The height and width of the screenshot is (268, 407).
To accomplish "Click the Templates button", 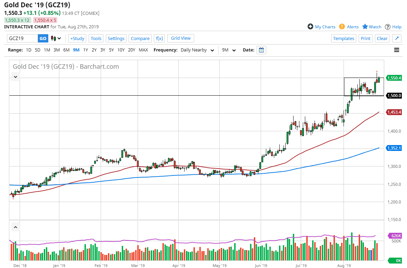I will pyautogui.click(x=344, y=38).
